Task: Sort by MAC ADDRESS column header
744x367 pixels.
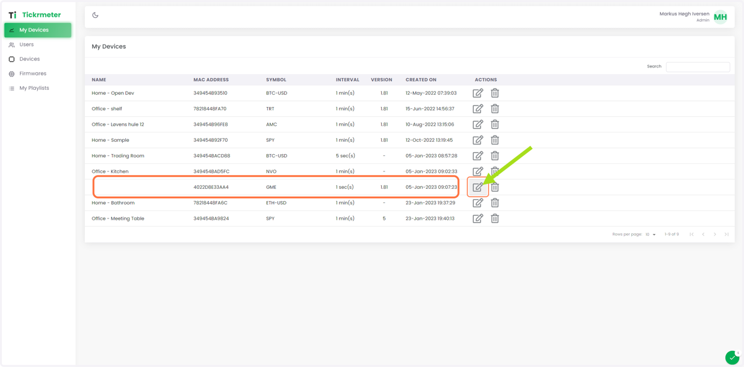Action: tap(211, 80)
